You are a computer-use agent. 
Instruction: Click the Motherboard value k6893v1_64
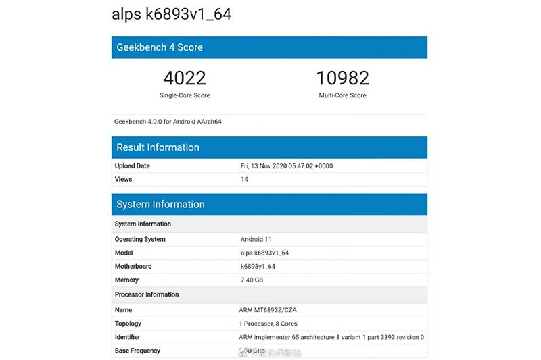tap(258, 266)
